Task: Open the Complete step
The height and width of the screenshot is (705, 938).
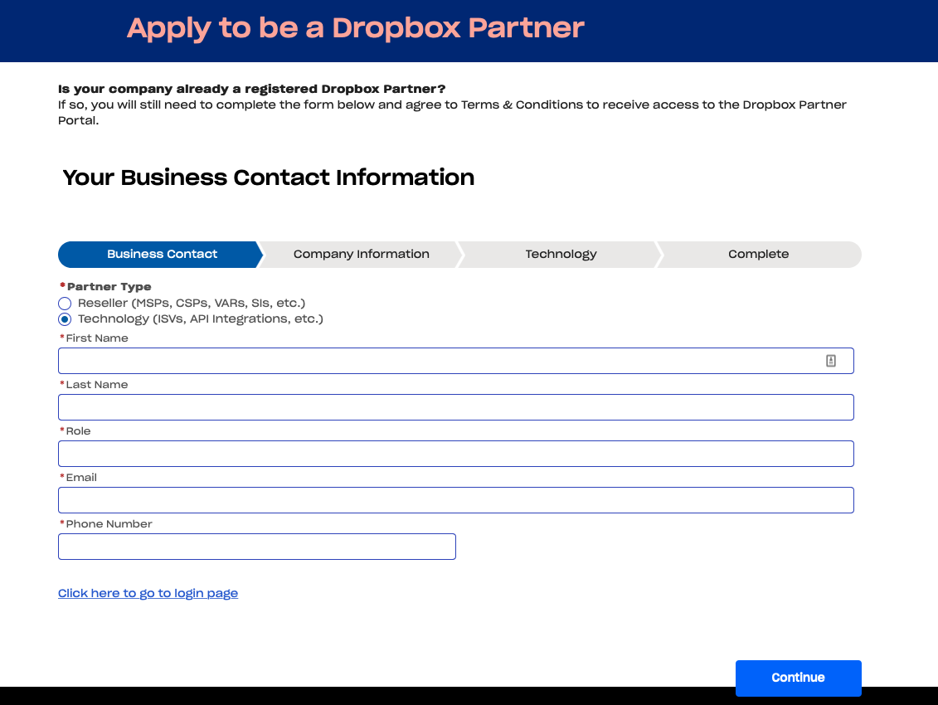Action: coord(759,255)
